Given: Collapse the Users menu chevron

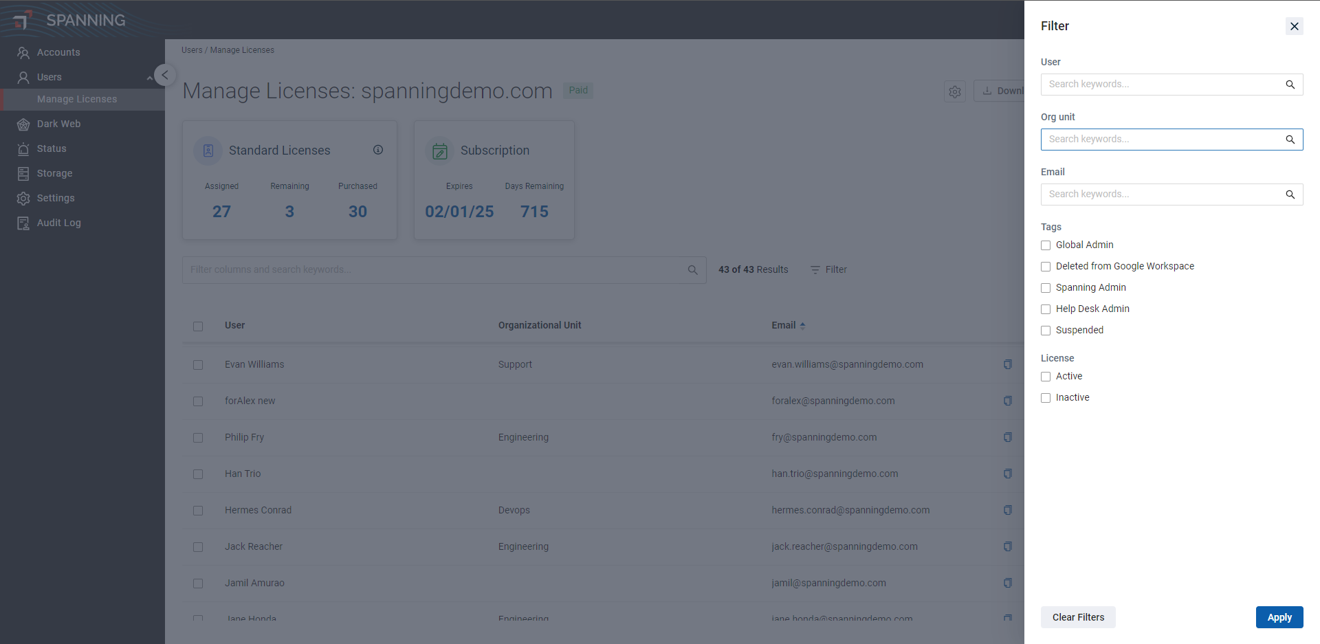Looking at the screenshot, I should [149, 78].
